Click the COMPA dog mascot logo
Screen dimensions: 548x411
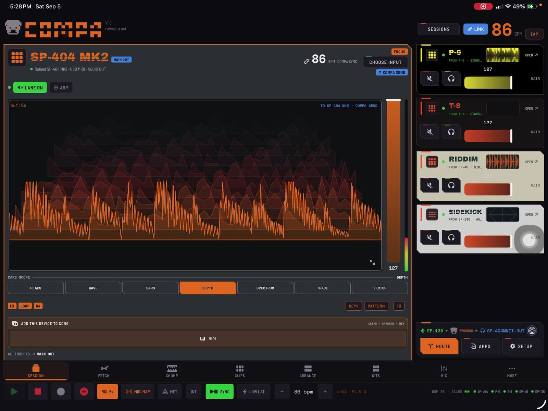point(13,27)
